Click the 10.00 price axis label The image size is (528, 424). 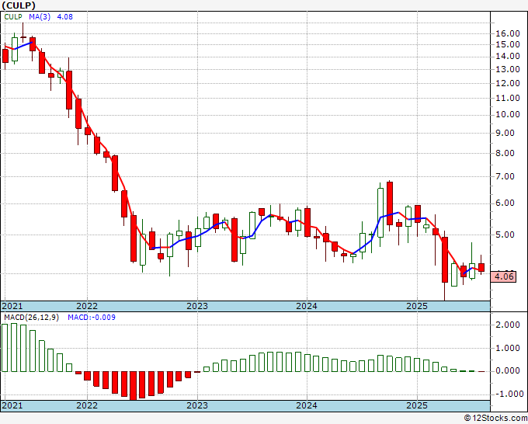click(x=508, y=114)
